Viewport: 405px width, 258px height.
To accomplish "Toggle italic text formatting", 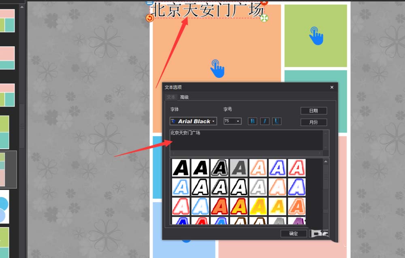I will point(264,121).
